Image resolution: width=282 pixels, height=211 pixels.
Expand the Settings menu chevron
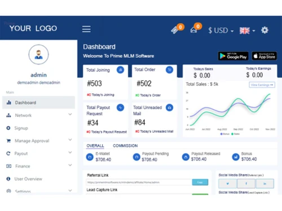click(x=70, y=190)
